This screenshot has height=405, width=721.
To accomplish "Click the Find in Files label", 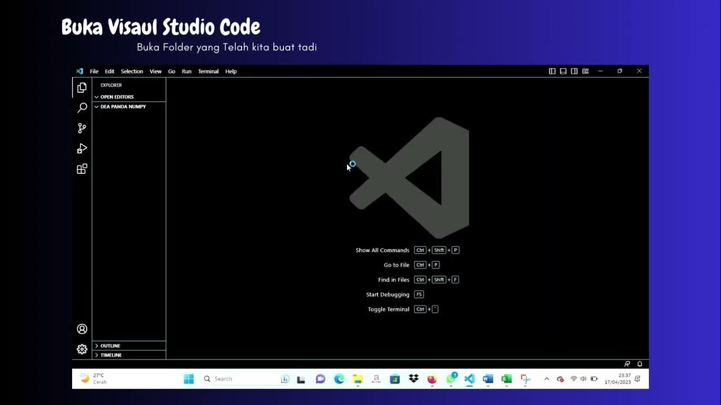I will click(x=394, y=280).
